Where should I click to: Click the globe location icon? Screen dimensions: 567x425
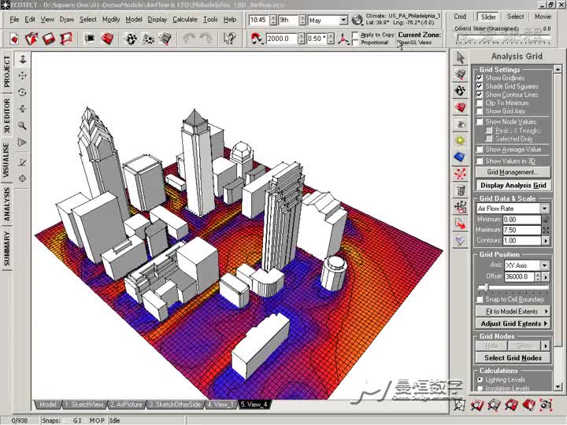[358, 20]
